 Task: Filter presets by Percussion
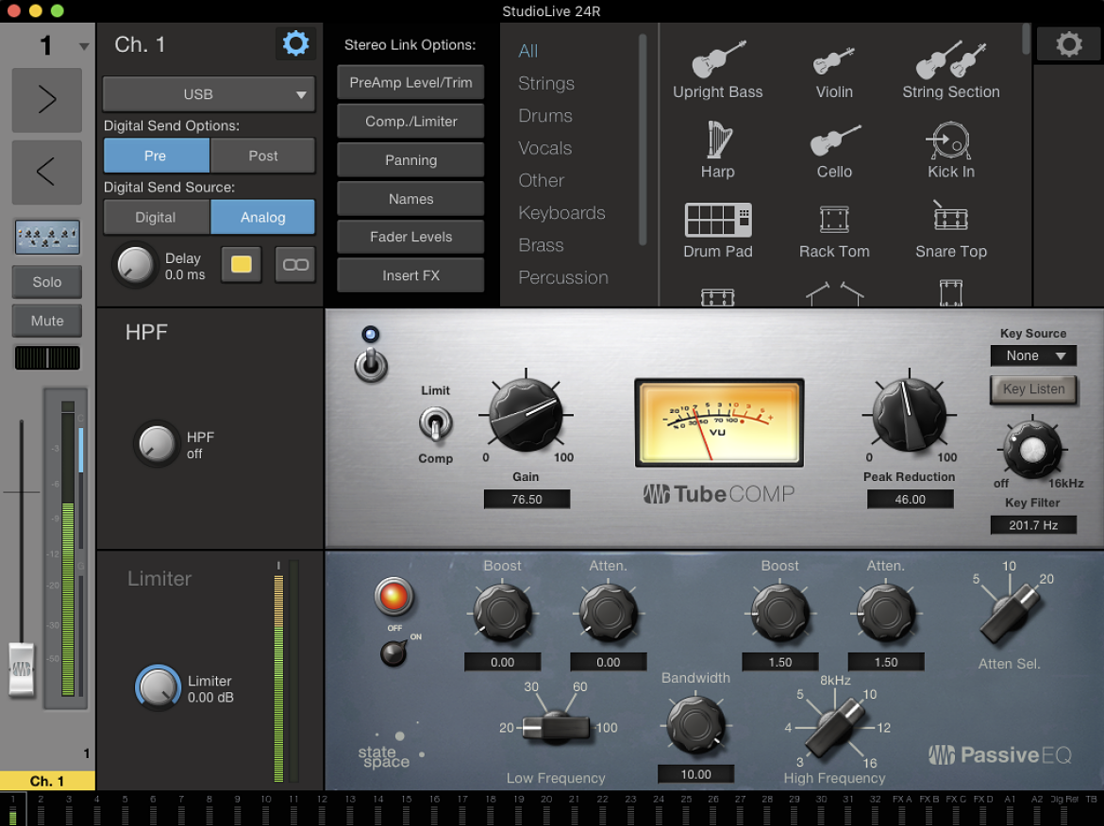tap(562, 277)
